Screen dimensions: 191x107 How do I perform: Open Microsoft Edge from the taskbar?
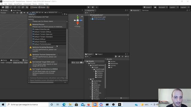(64, 104)
